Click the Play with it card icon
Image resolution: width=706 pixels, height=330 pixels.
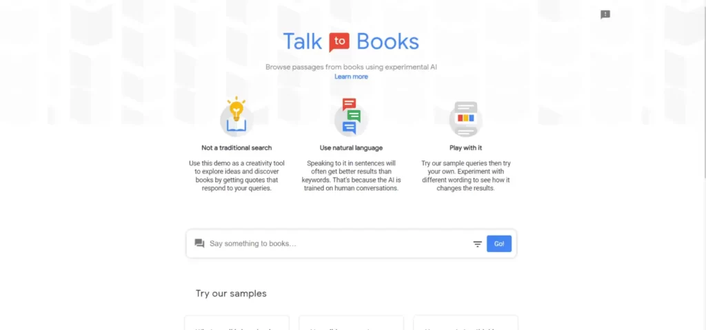pyautogui.click(x=466, y=119)
